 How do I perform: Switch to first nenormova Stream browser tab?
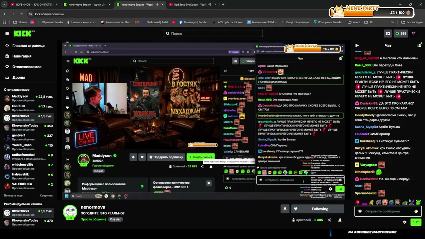(x=87, y=5)
